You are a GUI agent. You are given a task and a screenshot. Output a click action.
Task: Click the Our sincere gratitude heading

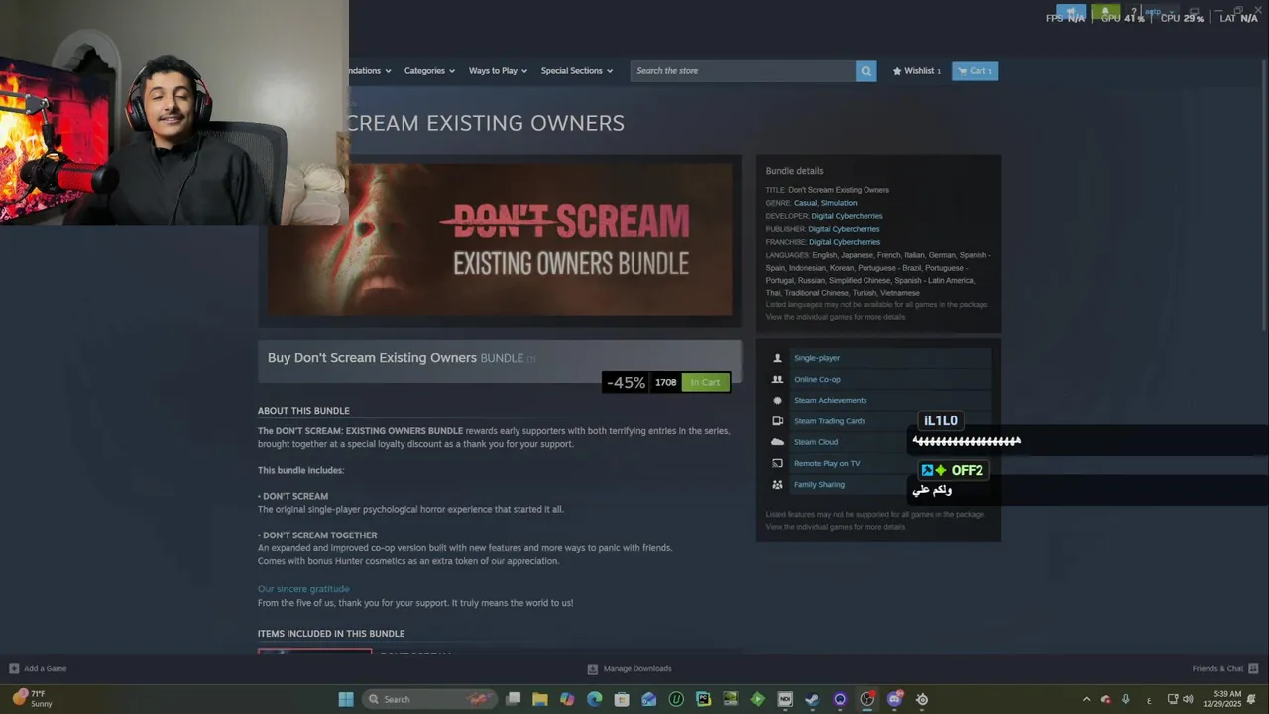click(x=303, y=589)
